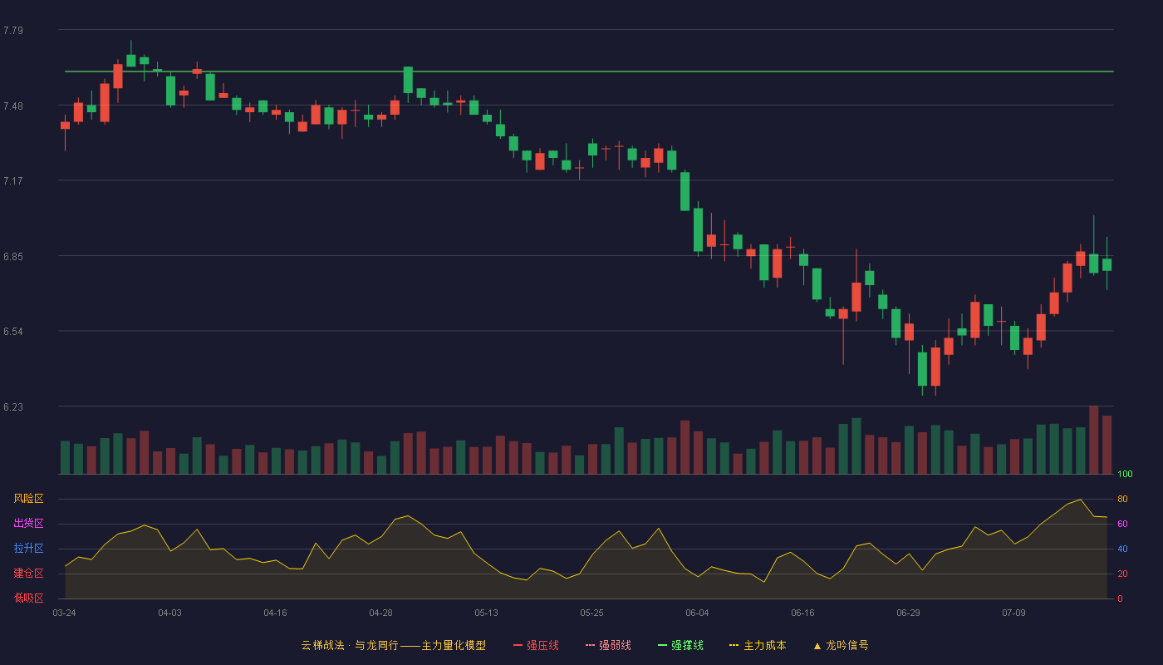Click the 05-13 date label
This screenshot has height=665, width=1163.
coord(486,613)
